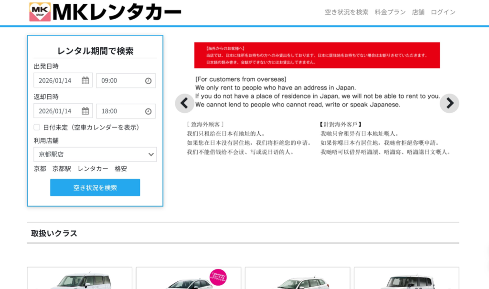
Task: Click the departure date field 2026/01/14
Action: [56, 81]
